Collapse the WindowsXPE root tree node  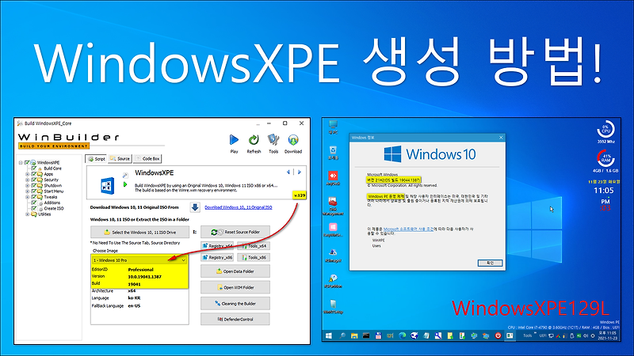(x=21, y=163)
